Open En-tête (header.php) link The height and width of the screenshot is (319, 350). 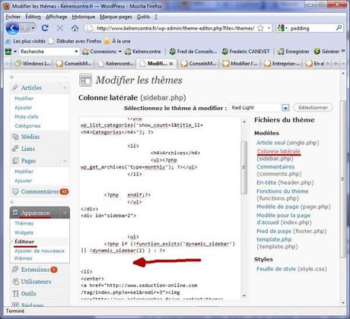pyautogui.click(x=285, y=182)
